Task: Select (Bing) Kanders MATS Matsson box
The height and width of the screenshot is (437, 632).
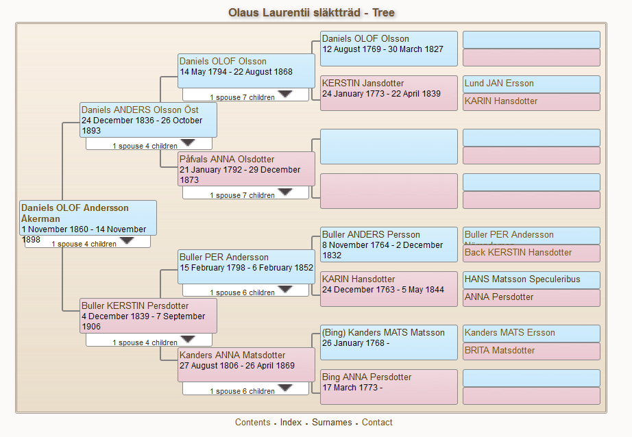Action: [383, 333]
